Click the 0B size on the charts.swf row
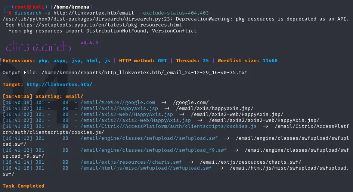 pos(65,162)
